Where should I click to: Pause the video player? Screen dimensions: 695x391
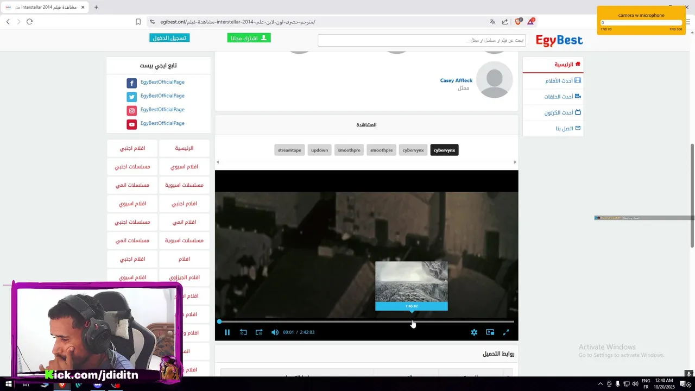click(x=227, y=332)
